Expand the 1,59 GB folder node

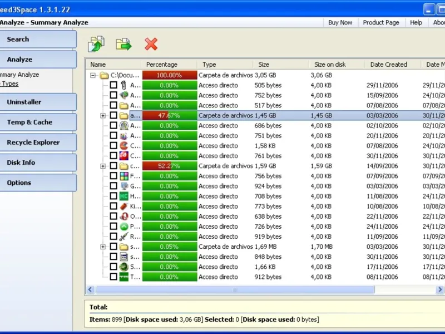pyautogui.click(x=103, y=166)
